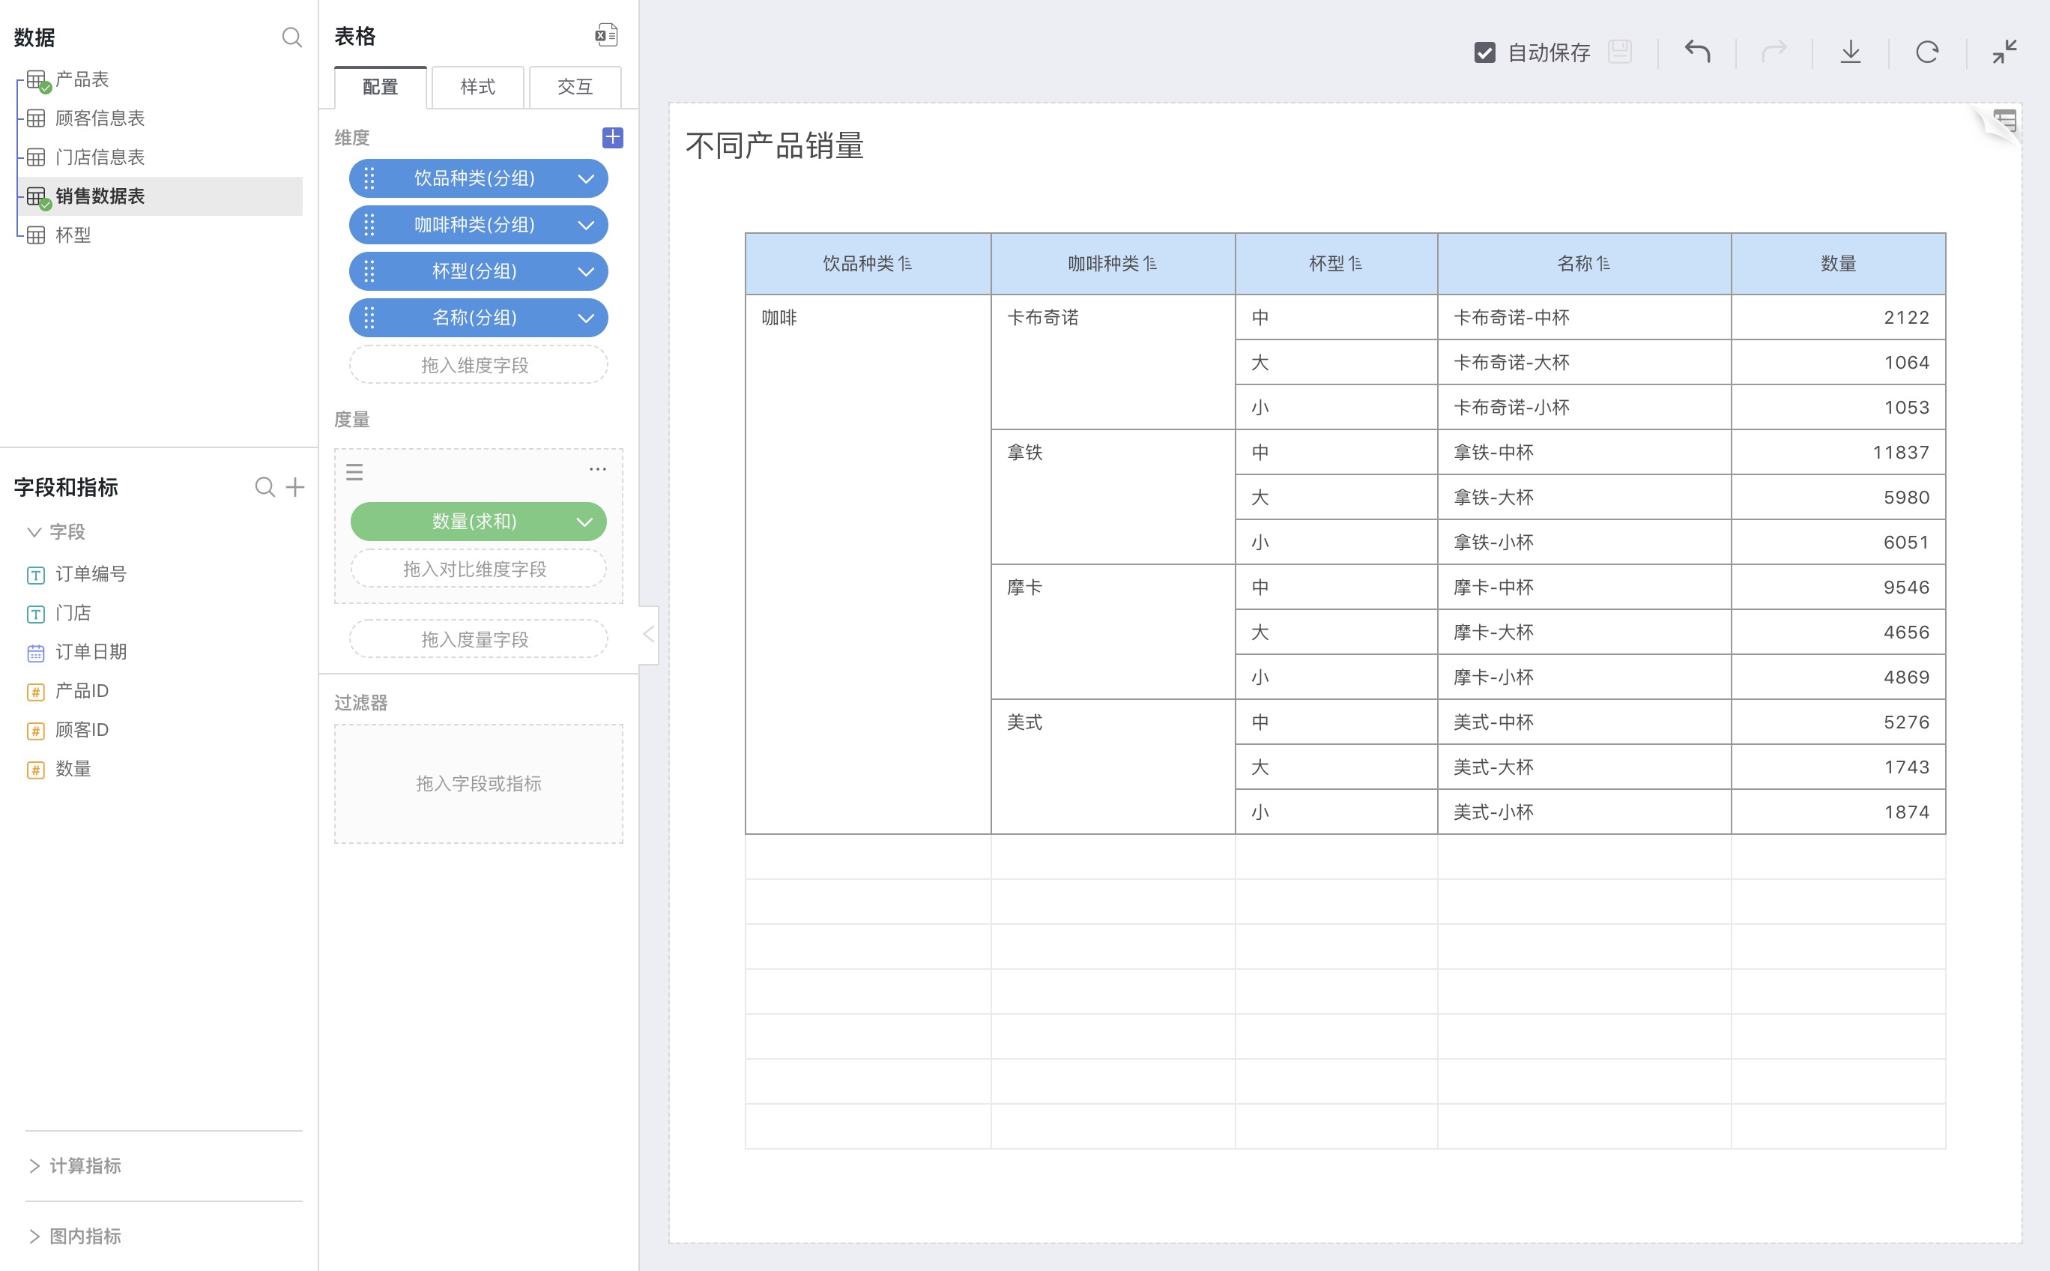
Task: Click the 拖入对比维度字段 placeholder
Action: pos(478,569)
